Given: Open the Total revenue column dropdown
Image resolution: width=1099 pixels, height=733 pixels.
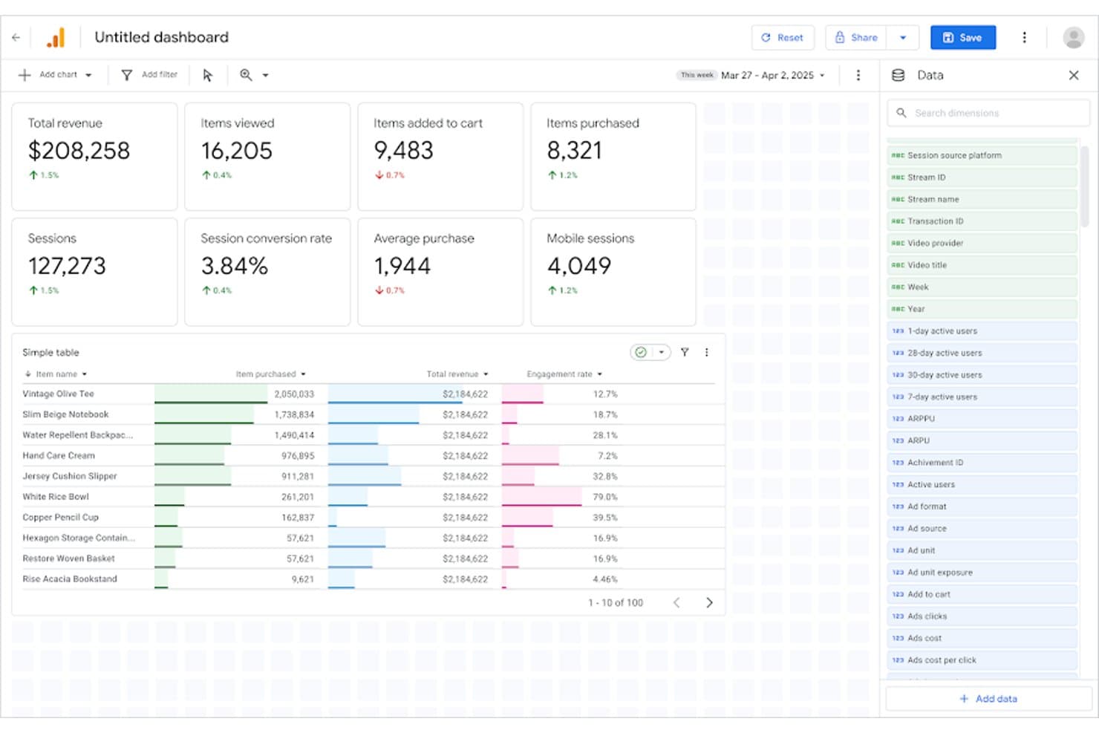Looking at the screenshot, I should click(x=486, y=374).
